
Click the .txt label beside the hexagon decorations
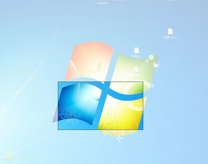pos(136,56)
